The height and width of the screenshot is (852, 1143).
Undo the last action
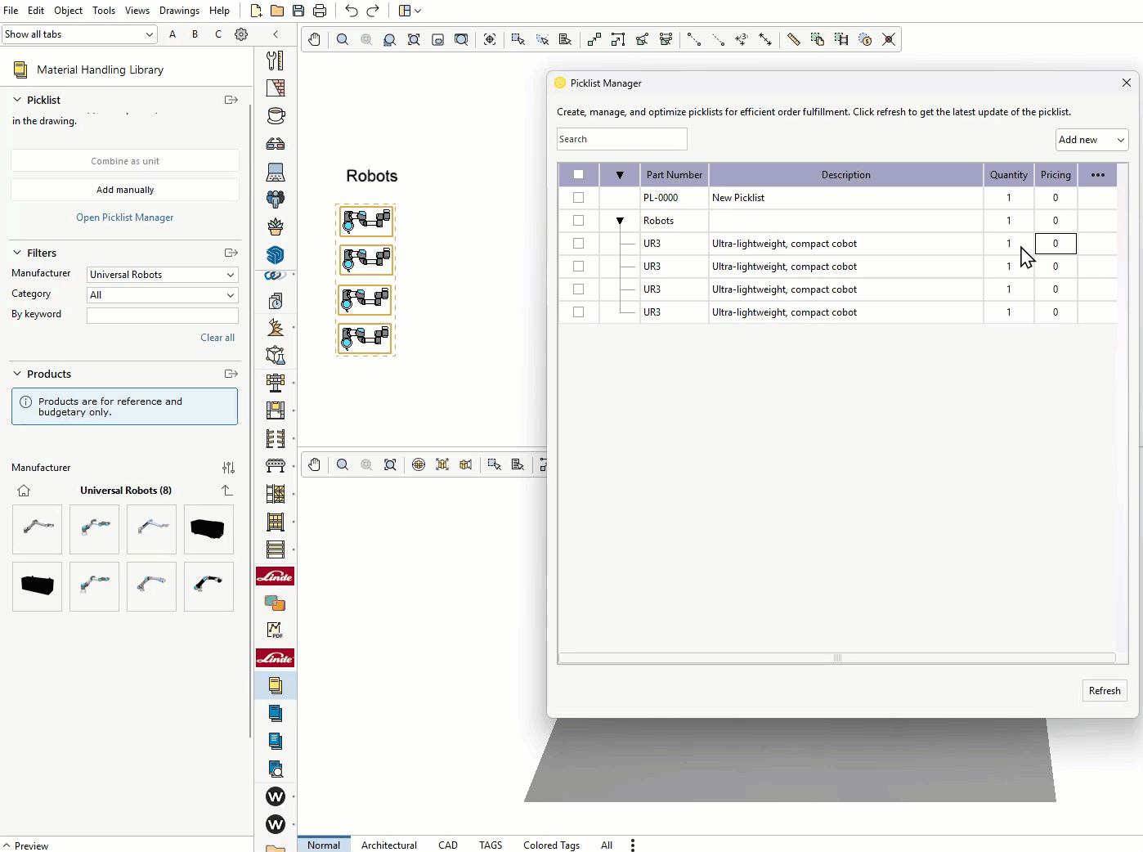pyautogui.click(x=352, y=11)
